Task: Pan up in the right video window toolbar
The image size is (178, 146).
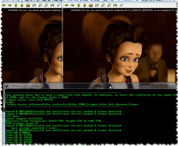Action: (x=79, y=5)
